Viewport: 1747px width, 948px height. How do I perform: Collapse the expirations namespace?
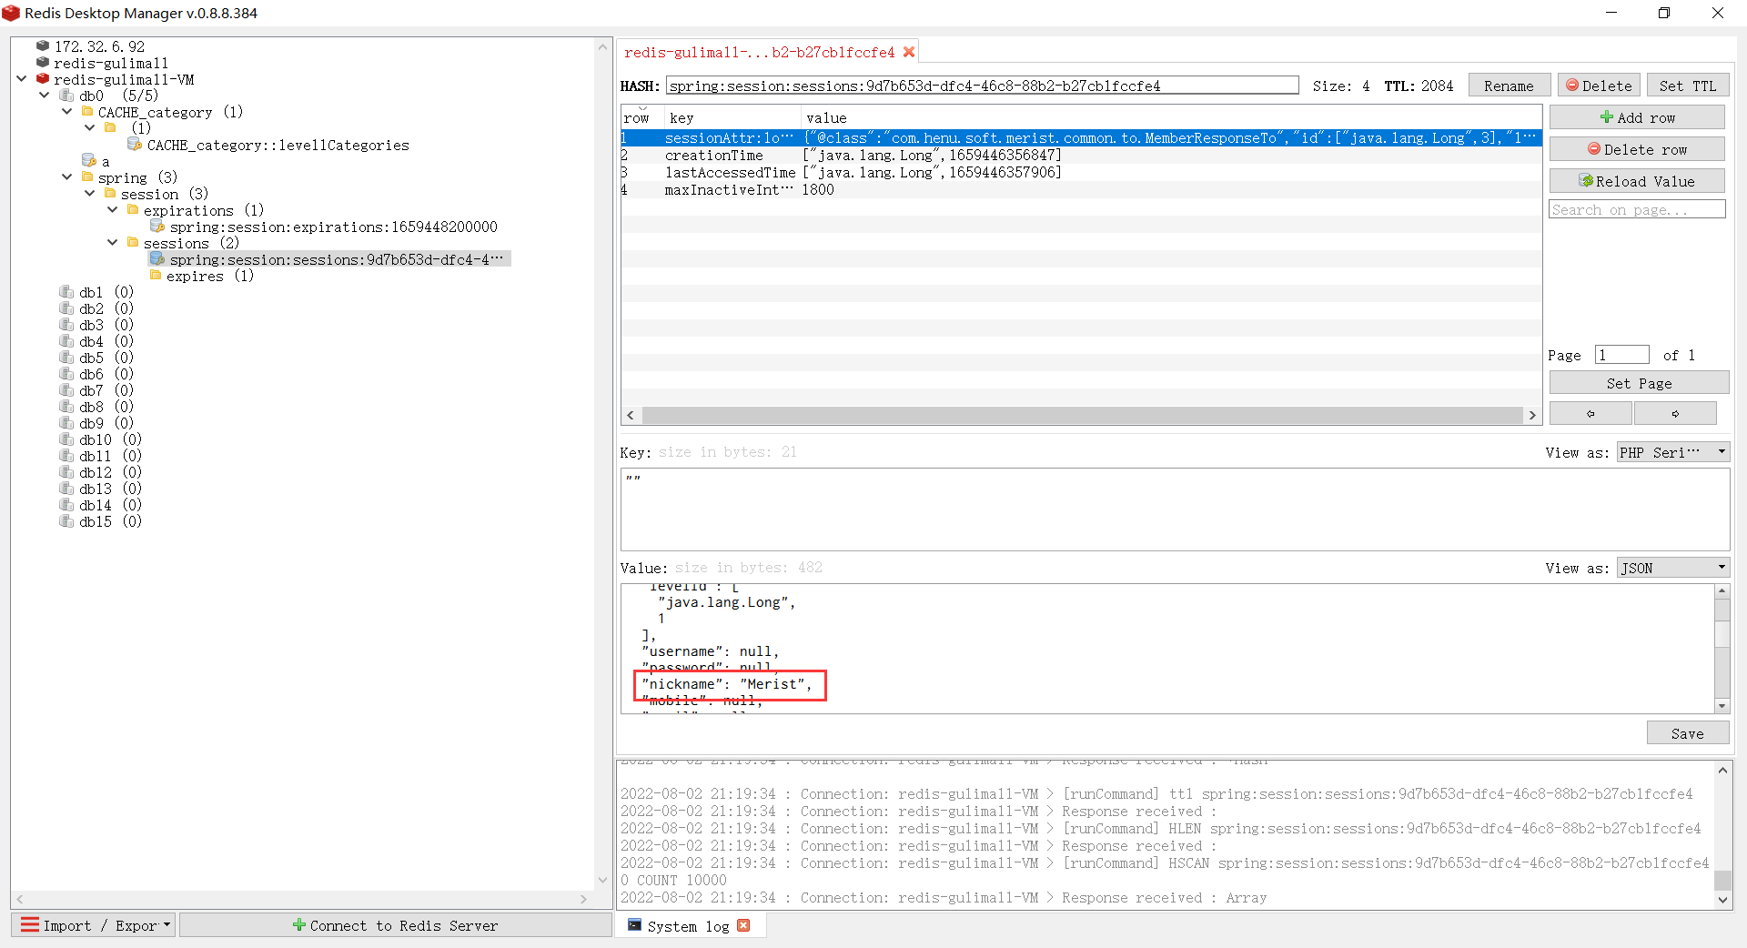[112, 209]
